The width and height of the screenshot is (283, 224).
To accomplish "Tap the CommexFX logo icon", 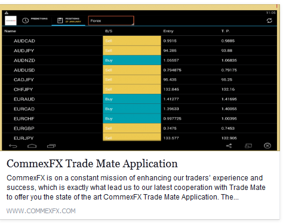I will pos(11,20).
